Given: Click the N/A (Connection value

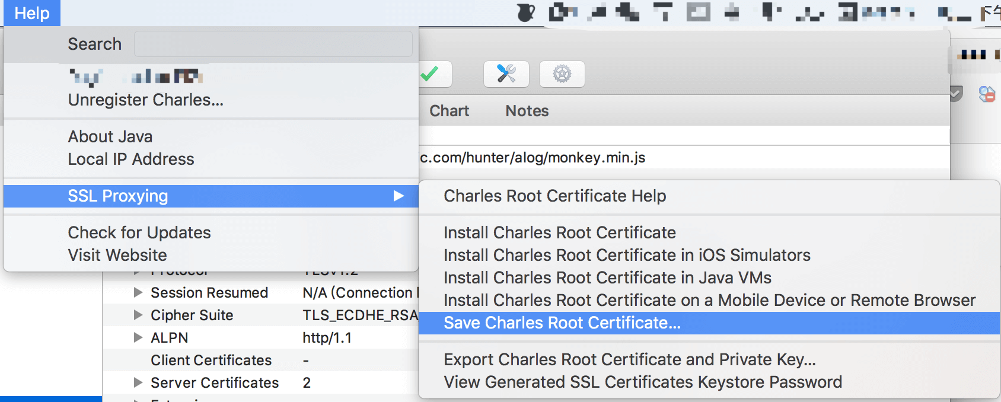Looking at the screenshot, I should pos(361,292).
